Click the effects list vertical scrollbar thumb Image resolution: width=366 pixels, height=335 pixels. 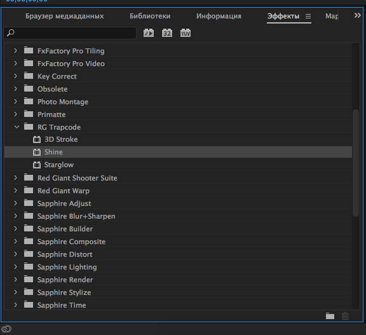click(x=356, y=163)
